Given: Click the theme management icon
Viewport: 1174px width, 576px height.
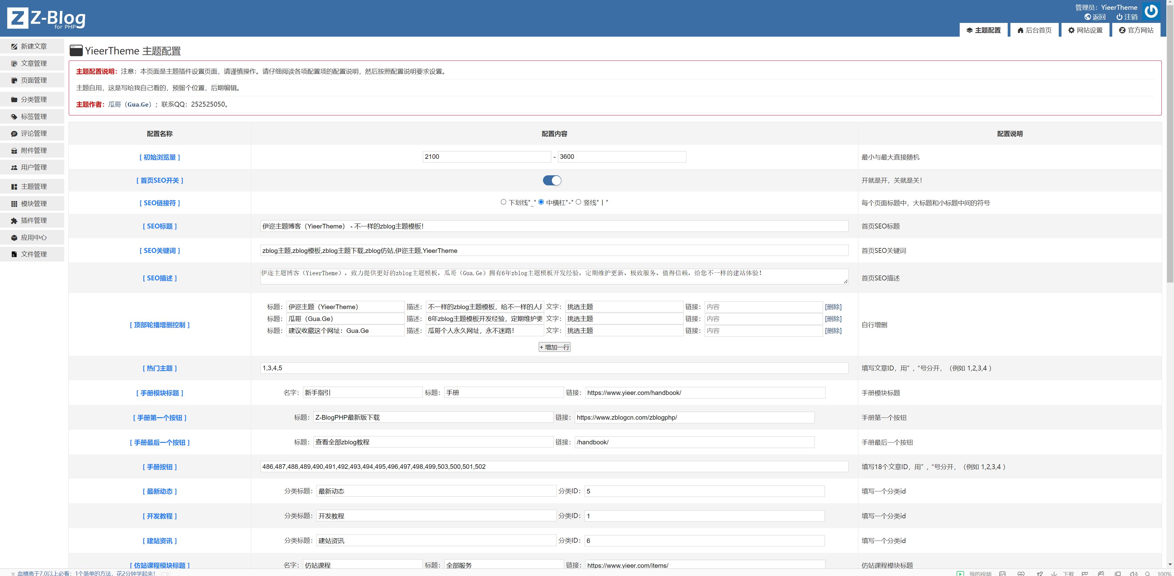Looking at the screenshot, I should tap(14, 186).
